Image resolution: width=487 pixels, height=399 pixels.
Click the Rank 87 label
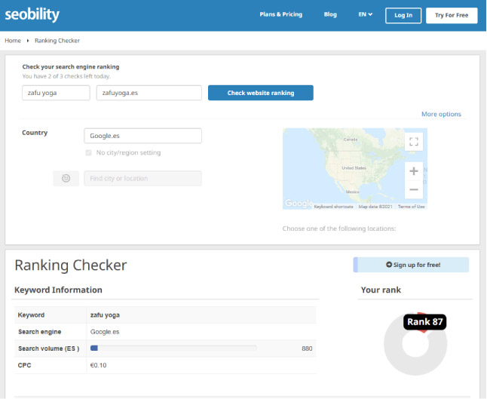pyautogui.click(x=425, y=322)
